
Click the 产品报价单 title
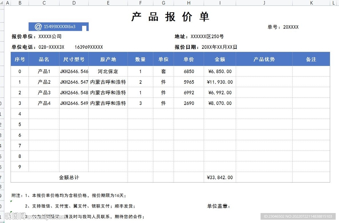tap(170, 17)
